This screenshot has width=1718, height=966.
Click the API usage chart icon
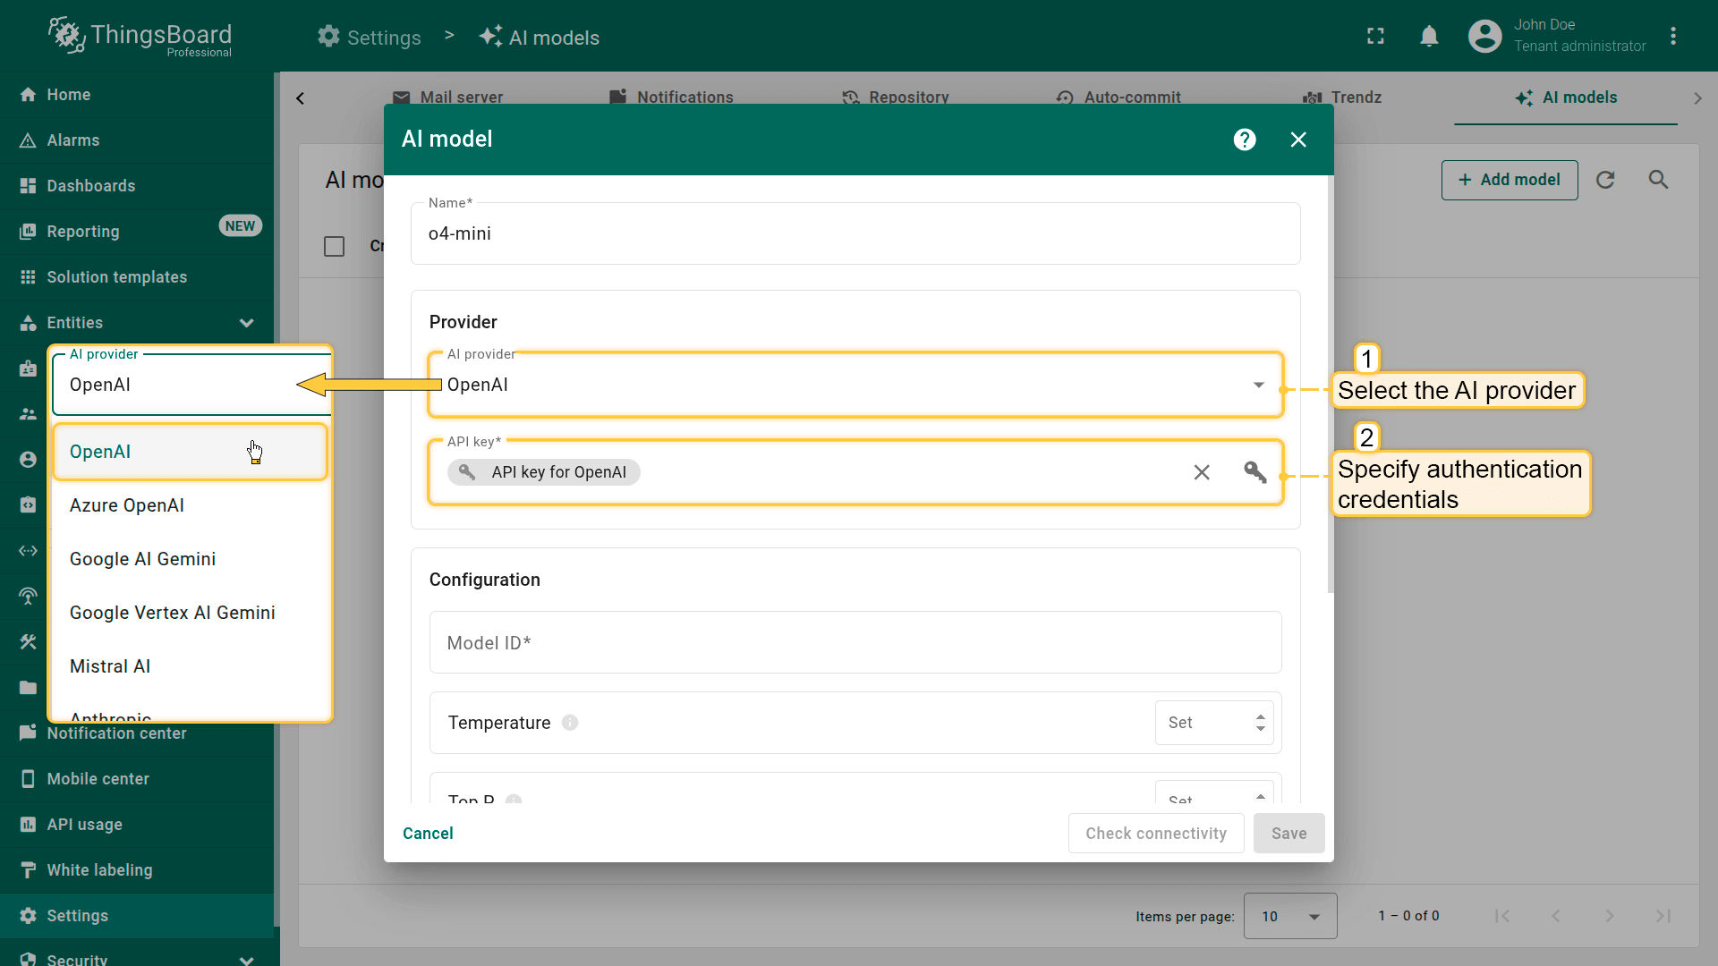28,825
